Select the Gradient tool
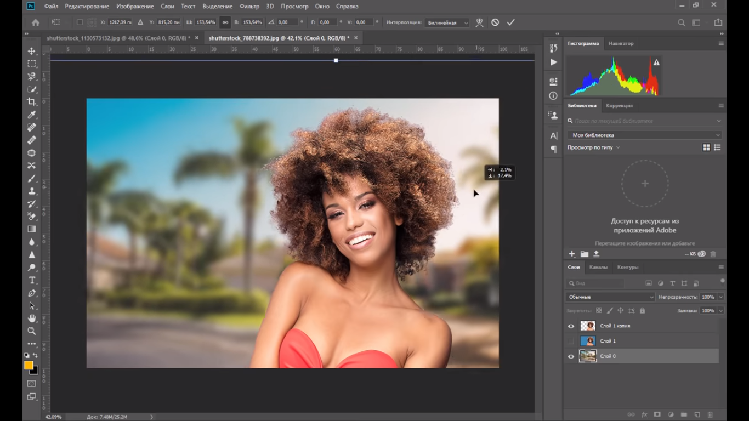Screen dimensions: 749x421 tap(32, 229)
